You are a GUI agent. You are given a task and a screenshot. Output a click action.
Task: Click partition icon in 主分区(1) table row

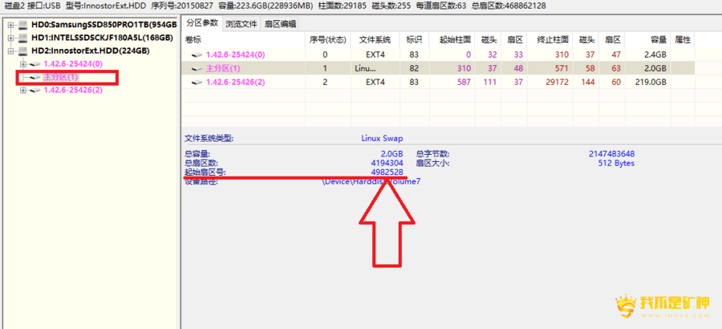pyautogui.click(x=198, y=69)
